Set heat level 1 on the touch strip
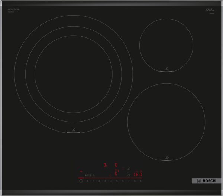 (93, 181)
